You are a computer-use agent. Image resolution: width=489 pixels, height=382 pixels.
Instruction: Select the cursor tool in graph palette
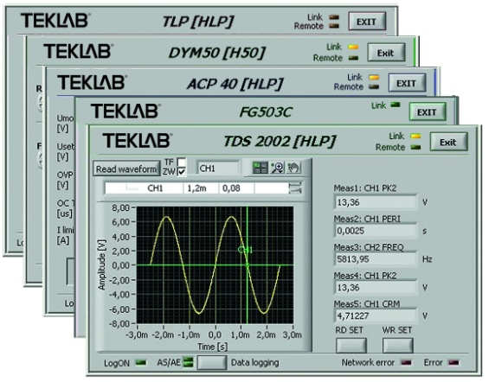point(260,168)
